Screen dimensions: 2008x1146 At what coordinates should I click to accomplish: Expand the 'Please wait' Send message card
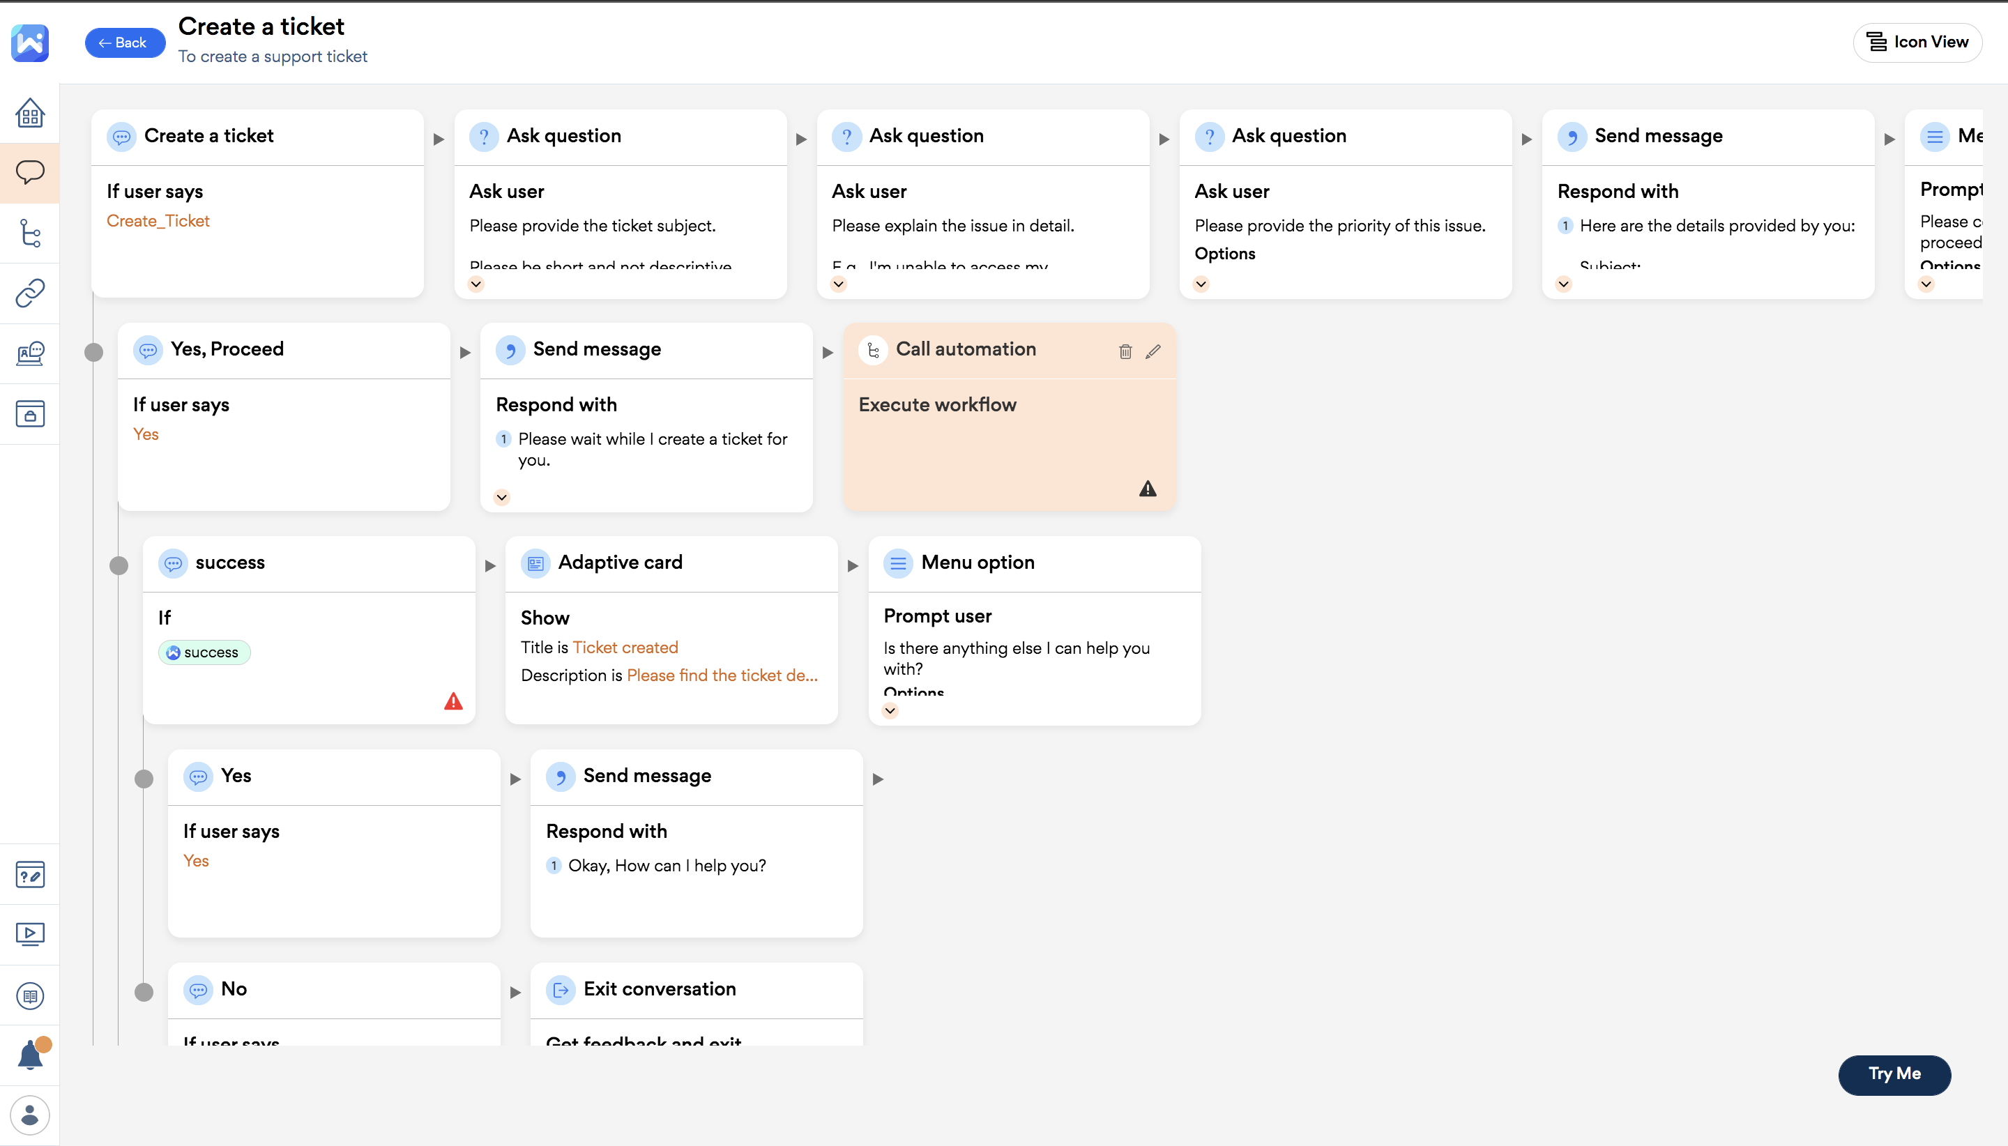(x=501, y=498)
